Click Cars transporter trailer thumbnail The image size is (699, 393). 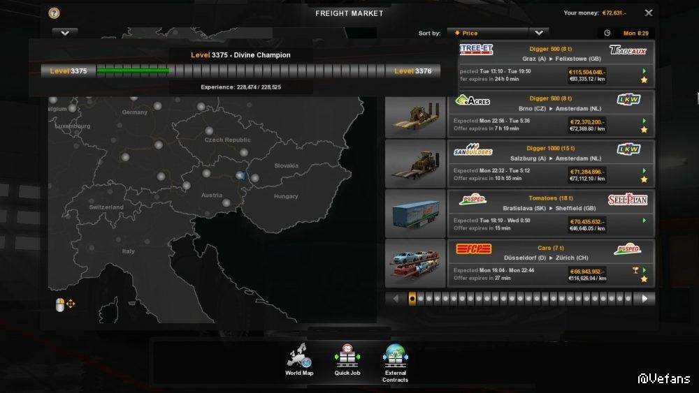[x=415, y=263]
